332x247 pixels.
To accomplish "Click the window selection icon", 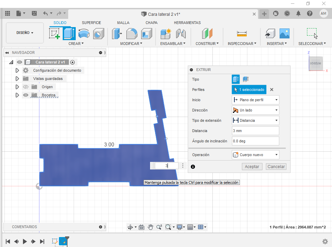I will pos(312,34).
